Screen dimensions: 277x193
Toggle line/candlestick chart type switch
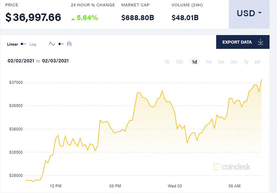pyautogui.click(x=61, y=44)
